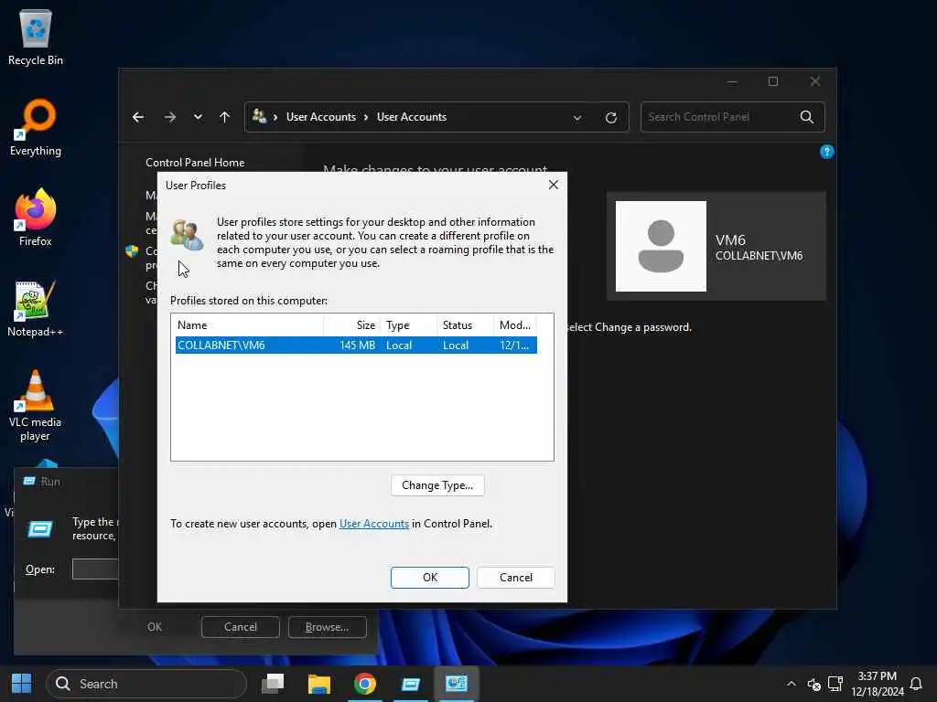Go up one level in Control Panel

coord(225,117)
